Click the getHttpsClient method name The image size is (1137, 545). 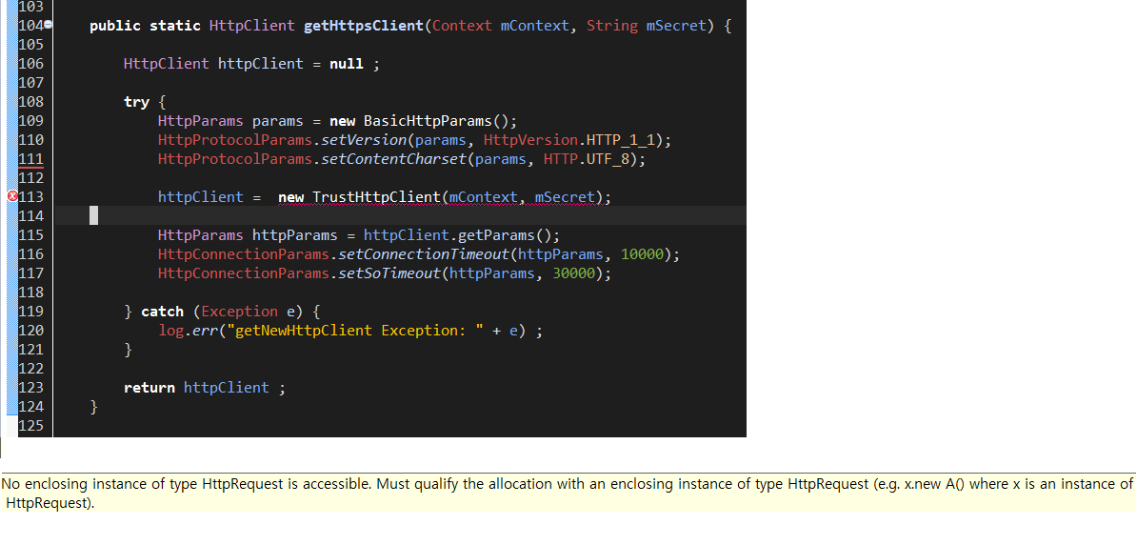tap(363, 26)
